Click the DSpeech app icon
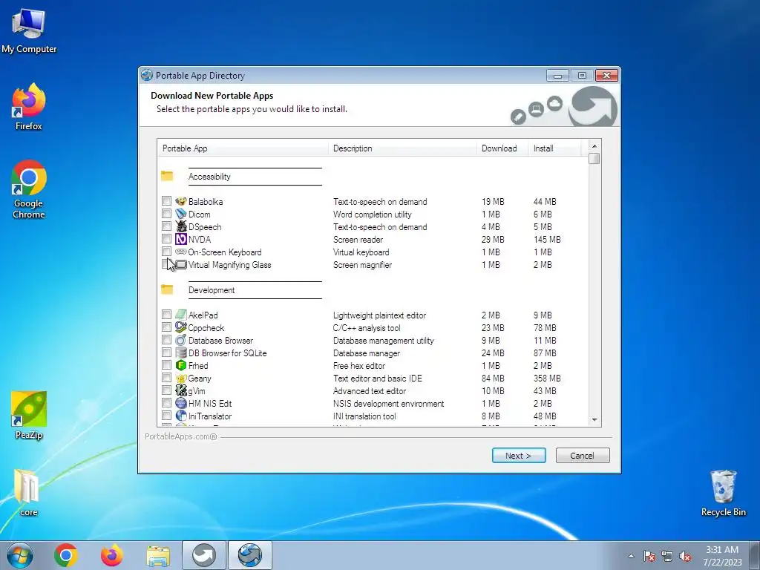Viewport: 760px width, 570px height. 181,226
